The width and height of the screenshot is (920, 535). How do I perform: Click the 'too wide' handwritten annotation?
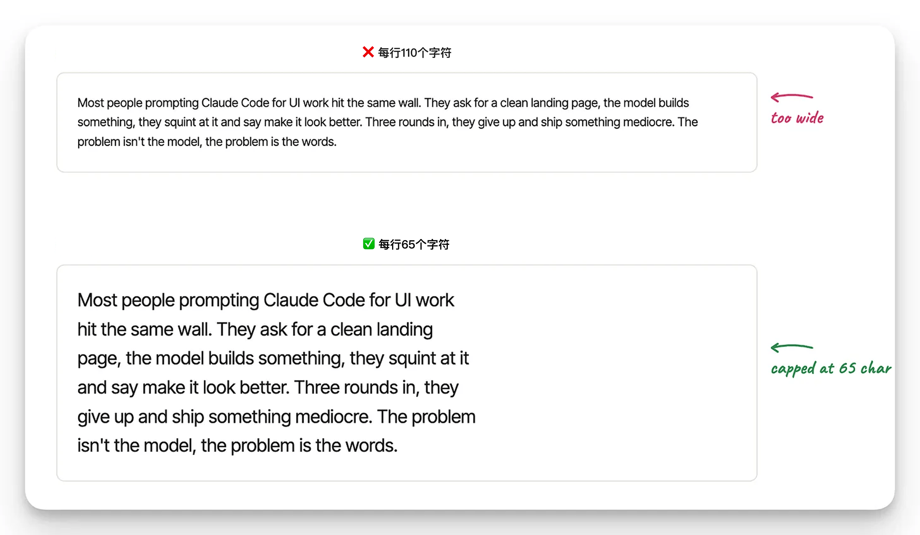tap(797, 118)
